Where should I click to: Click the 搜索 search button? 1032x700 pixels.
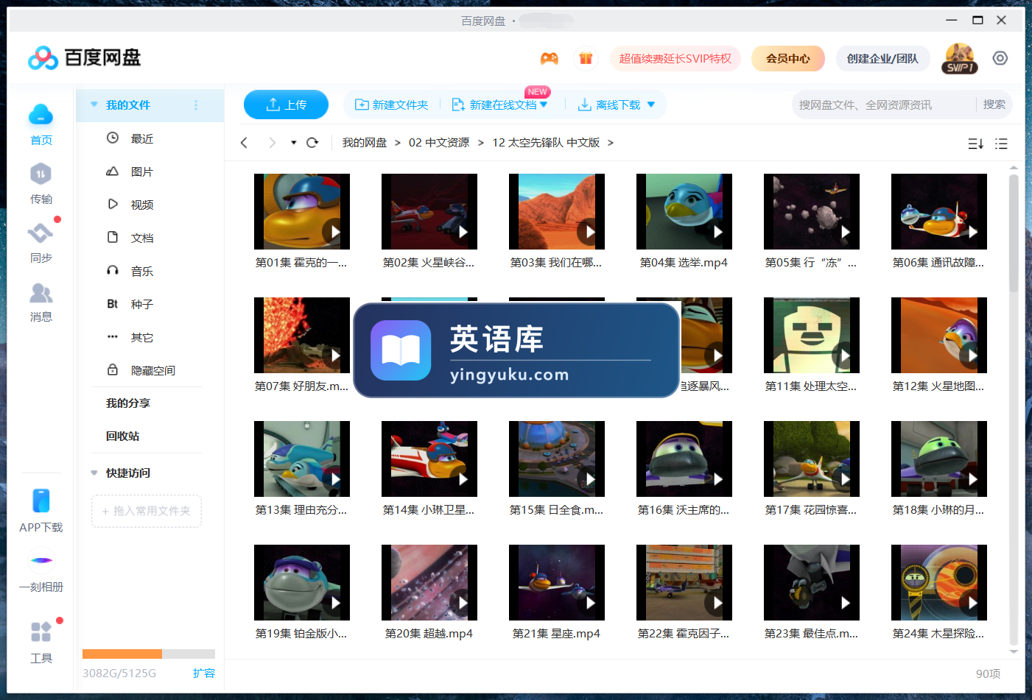tap(994, 105)
